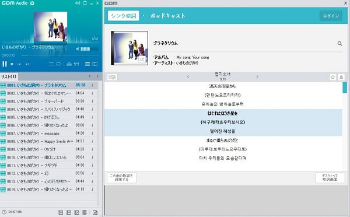Click the open file eject icon
Screen dimensions: 350x217
pos(69,64)
